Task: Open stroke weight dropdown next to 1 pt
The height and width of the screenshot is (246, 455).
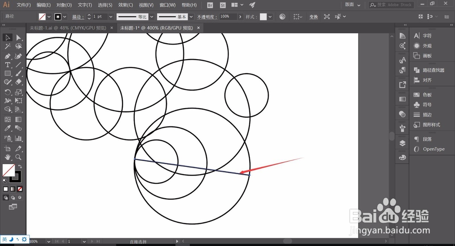Action: click(x=111, y=17)
